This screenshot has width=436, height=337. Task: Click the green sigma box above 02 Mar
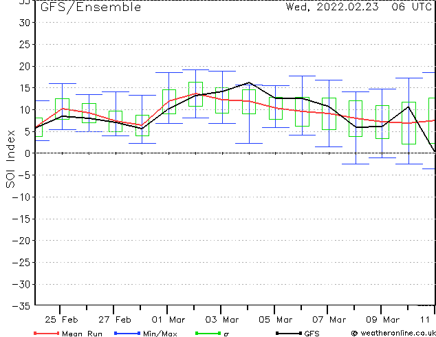point(195,94)
